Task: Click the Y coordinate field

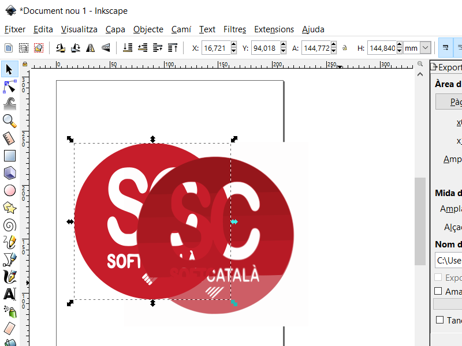Action: [x=266, y=48]
